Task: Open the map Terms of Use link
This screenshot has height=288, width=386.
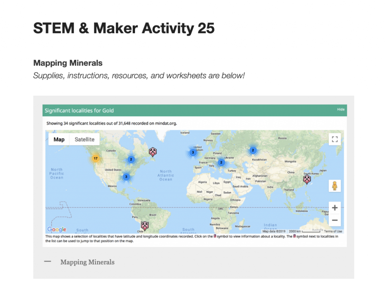Action: coord(333,231)
